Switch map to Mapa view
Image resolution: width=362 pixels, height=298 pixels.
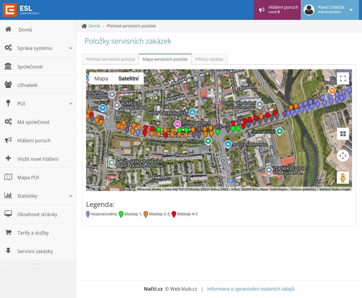(x=101, y=79)
